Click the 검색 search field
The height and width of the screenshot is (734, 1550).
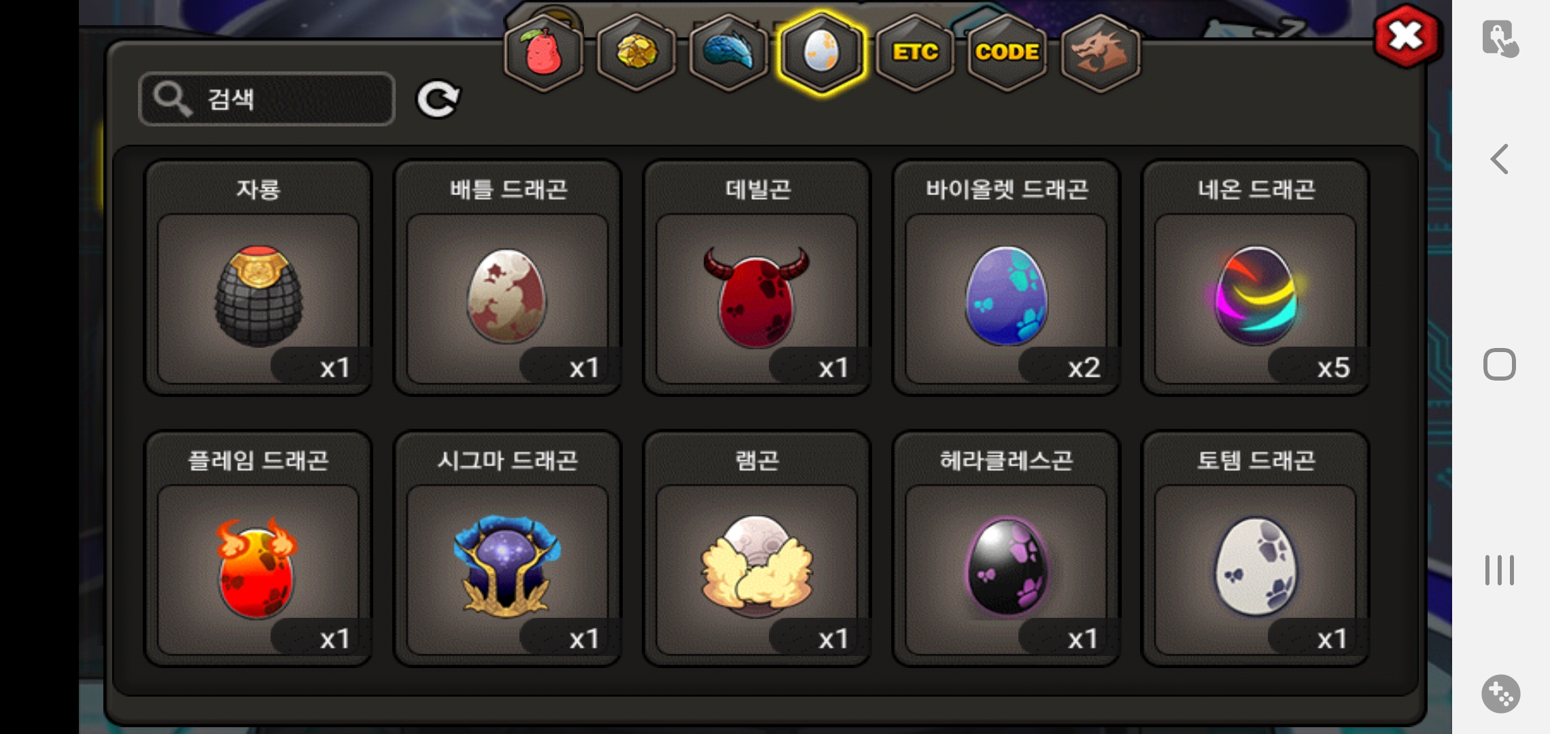tap(266, 99)
